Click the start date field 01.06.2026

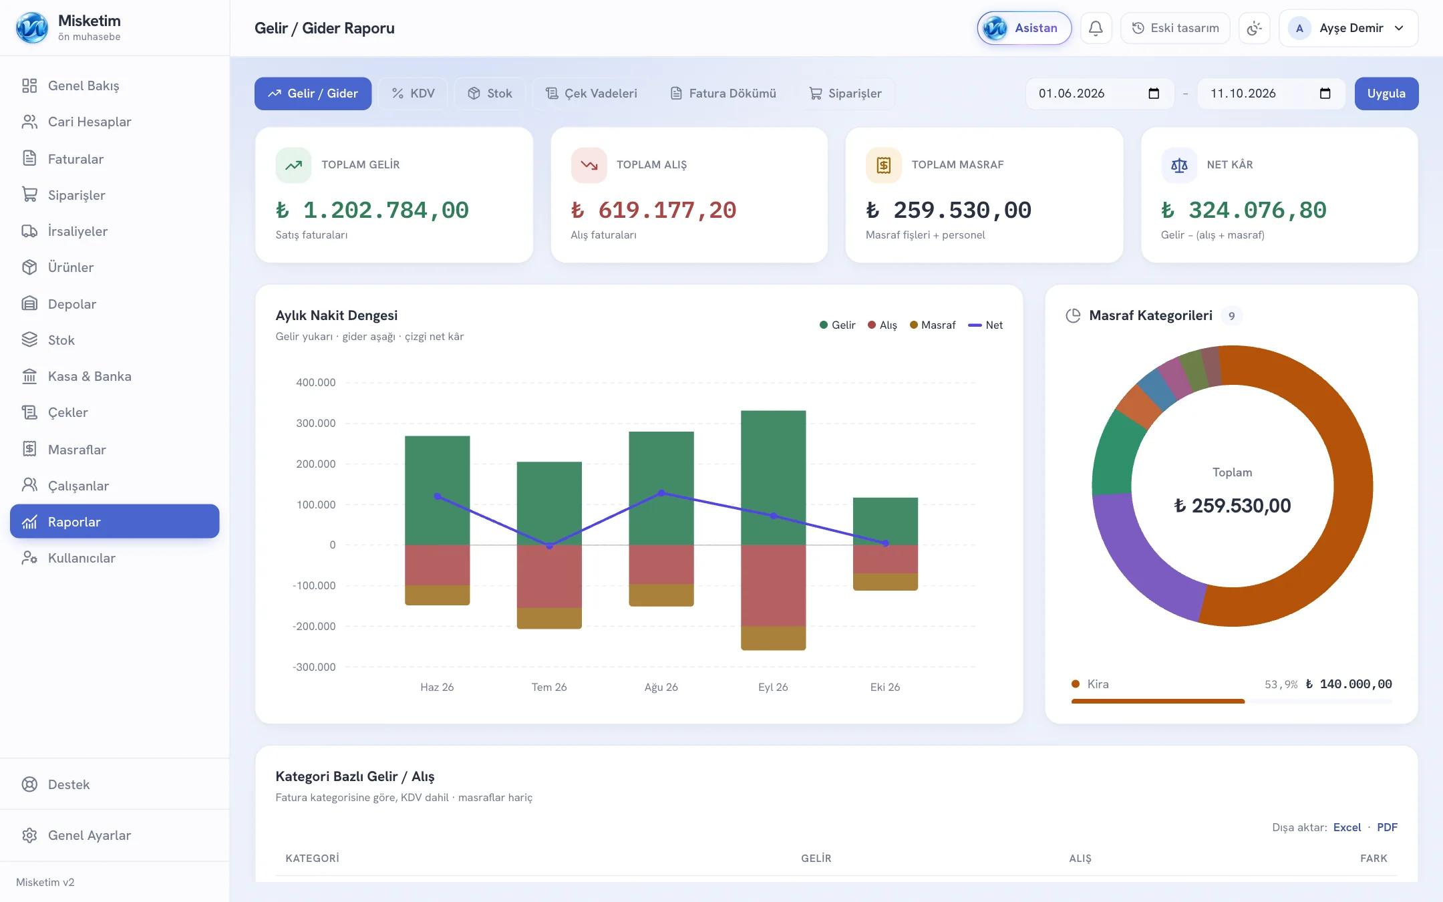coord(1100,94)
